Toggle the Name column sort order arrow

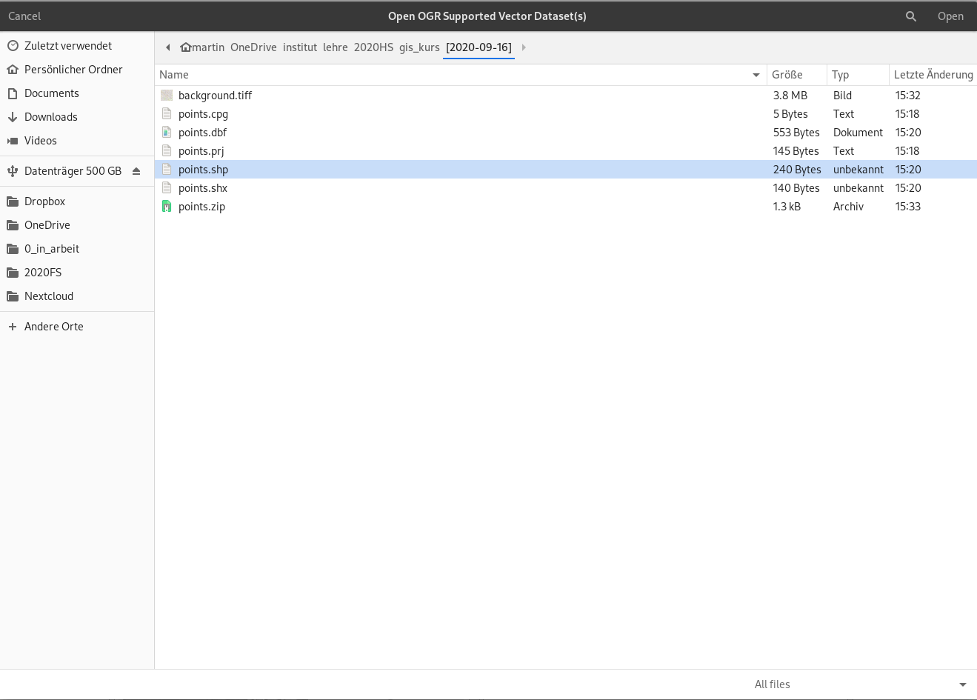(x=756, y=75)
